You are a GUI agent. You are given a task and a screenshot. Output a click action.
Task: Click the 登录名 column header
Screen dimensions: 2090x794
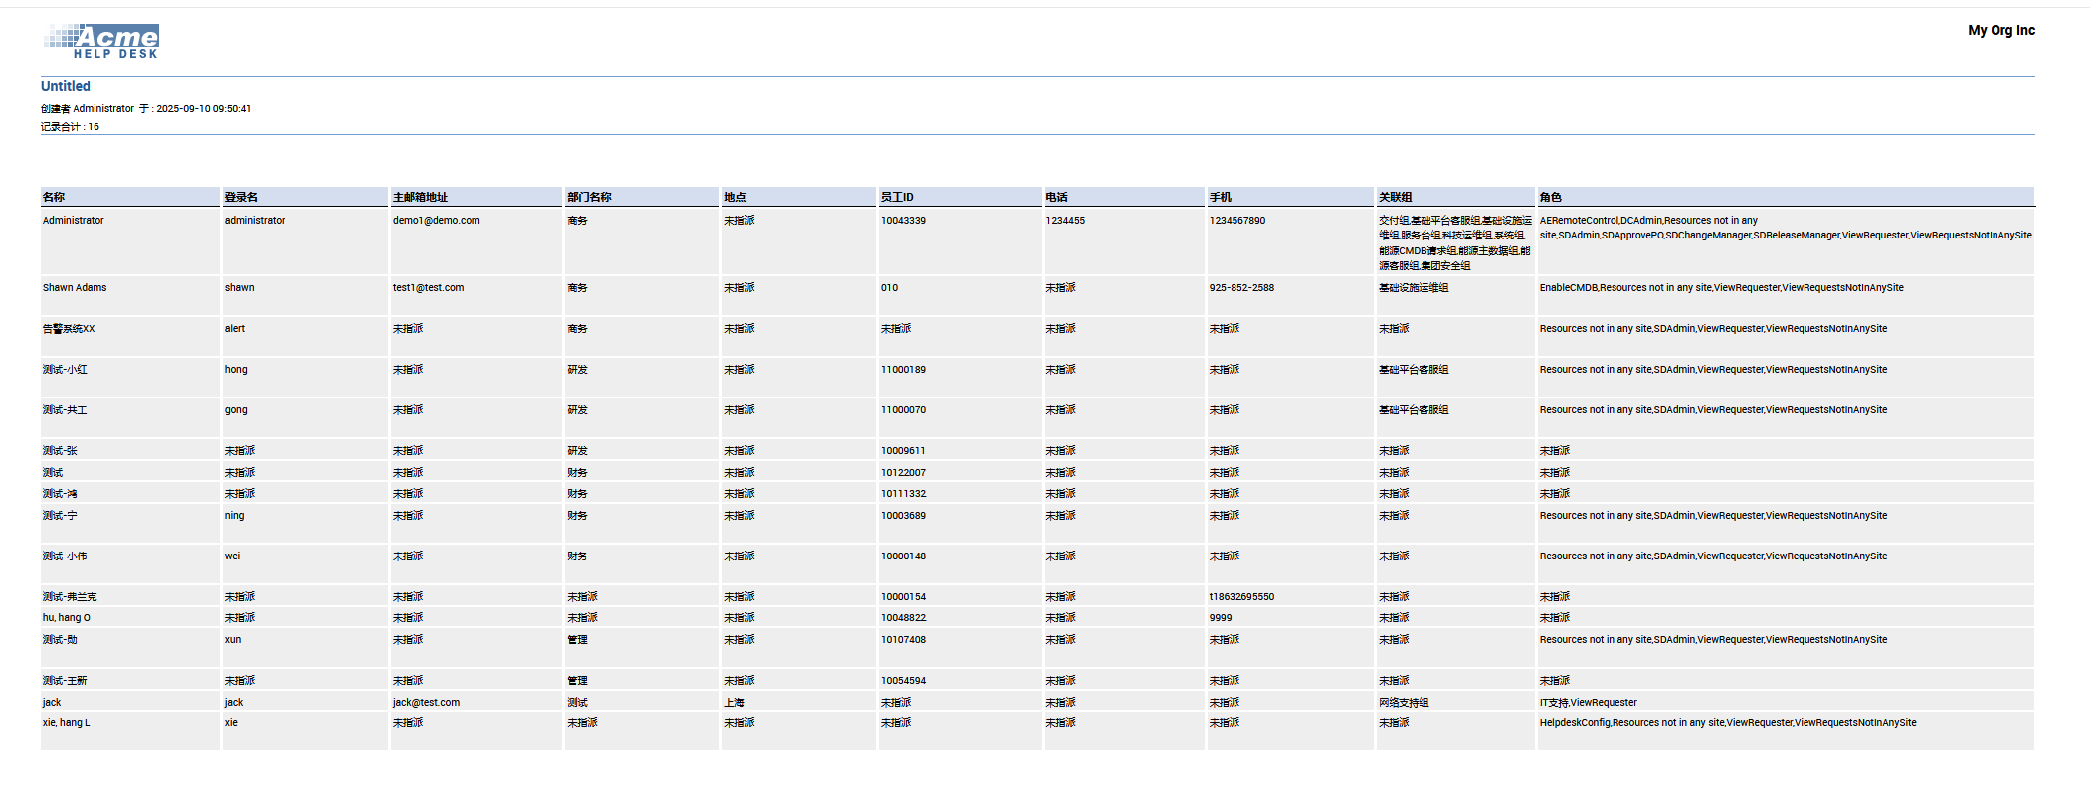pos(241,197)
